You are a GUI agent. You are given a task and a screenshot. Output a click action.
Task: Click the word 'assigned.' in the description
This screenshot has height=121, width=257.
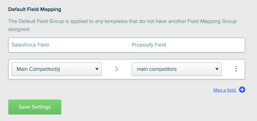19,29
